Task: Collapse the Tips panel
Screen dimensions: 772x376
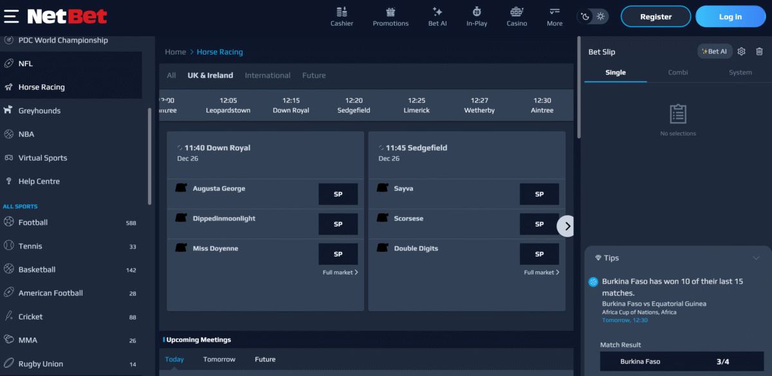Action: [756, 258]
